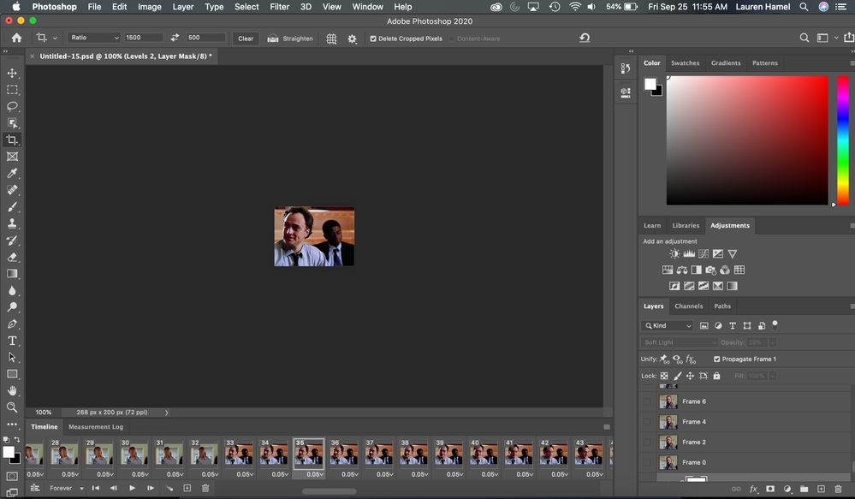The height and width of the screenshot is (499, 855).
Task: Select the Lasso tool
Action: 12,107
